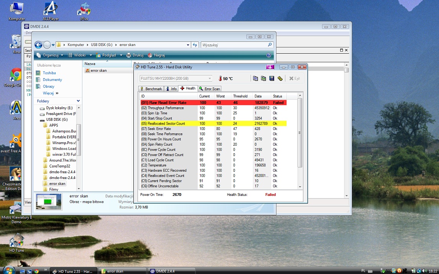439x274 pixels.
Task: Switch to DMDE 2.4.4 taskbar button
Action: coord(171,271)
